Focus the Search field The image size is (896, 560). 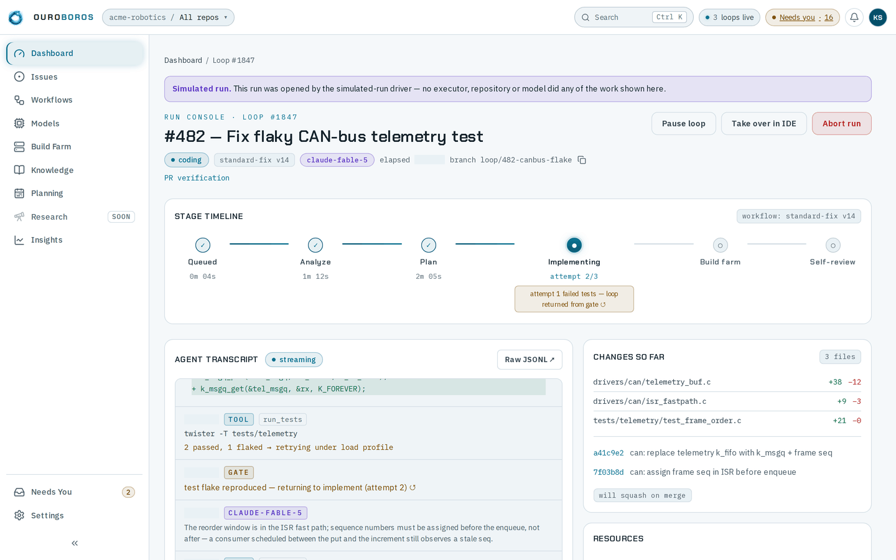(x=633, y=17)
